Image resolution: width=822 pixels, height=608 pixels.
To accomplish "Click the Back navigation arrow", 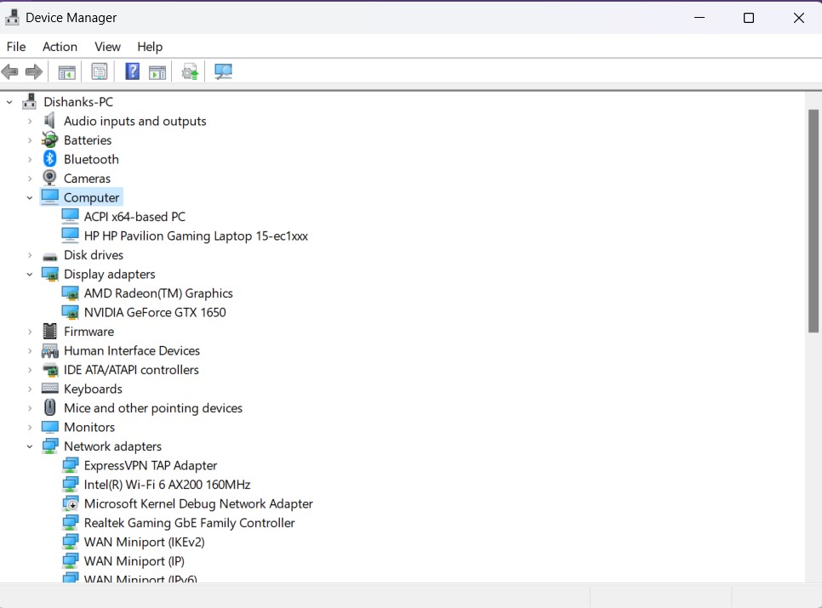I will click(10, 71).
